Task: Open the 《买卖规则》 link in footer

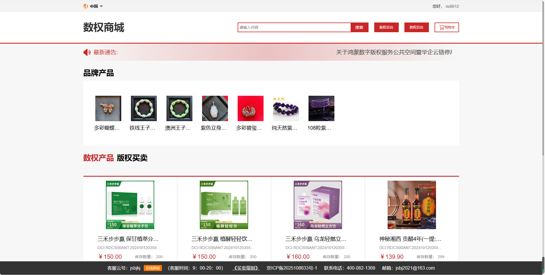Action: (x=246, y=268)
